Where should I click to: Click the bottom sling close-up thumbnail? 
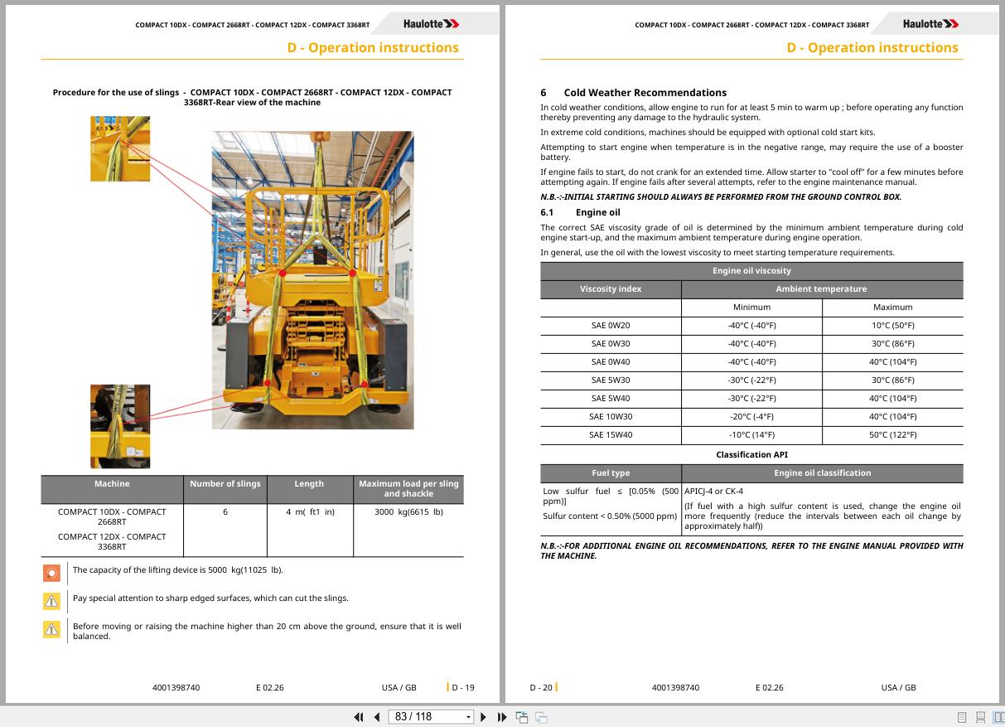point(120,426)
